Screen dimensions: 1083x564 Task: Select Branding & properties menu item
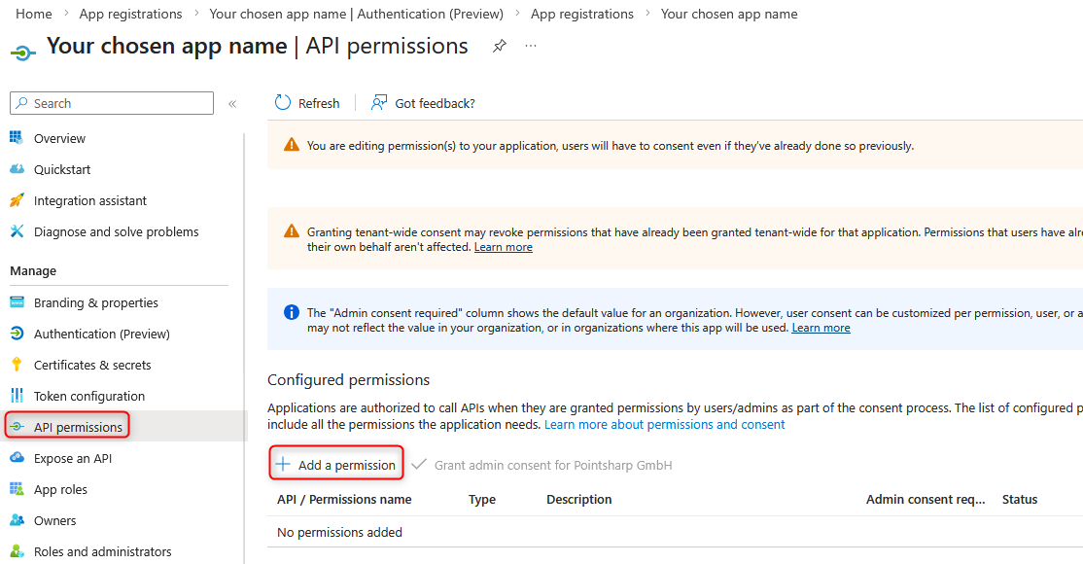(95, 302)
